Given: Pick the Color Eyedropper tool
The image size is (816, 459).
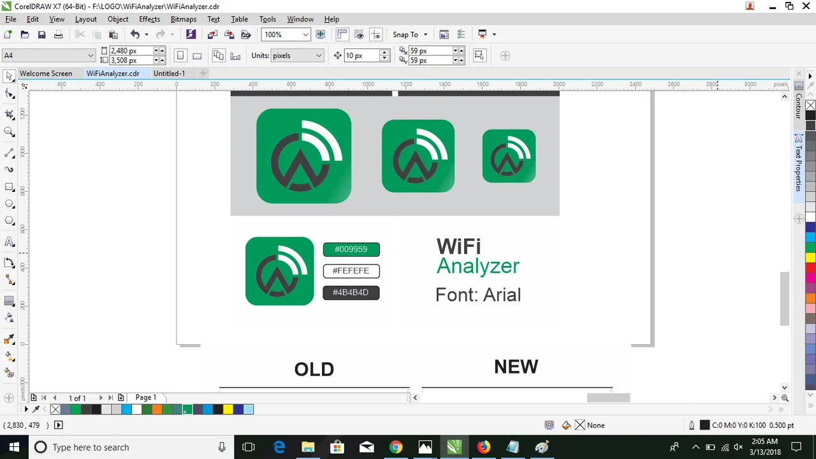Looking at the screenshot, I should pyautogui.click(x=9, y=339).
